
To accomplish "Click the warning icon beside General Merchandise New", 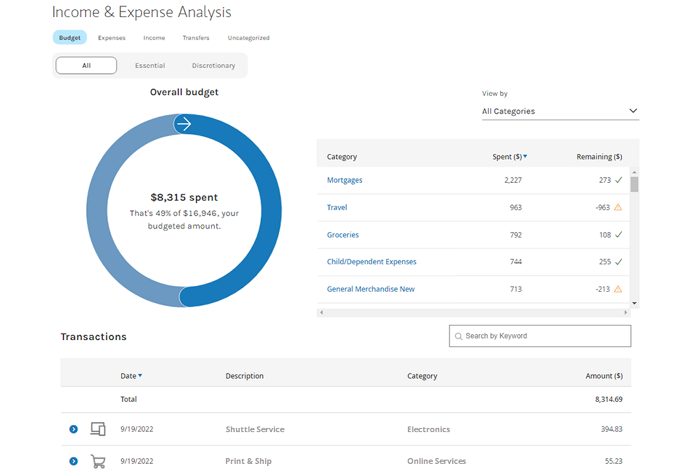I will [620, 289].
